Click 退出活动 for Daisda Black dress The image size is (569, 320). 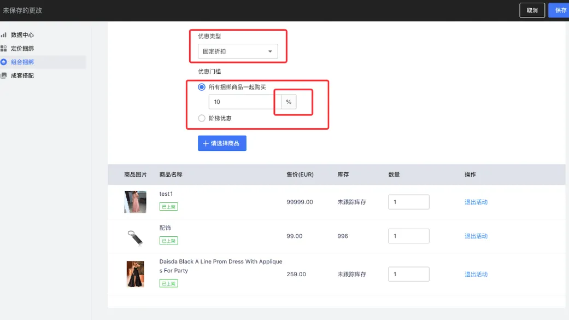point(476,274)
